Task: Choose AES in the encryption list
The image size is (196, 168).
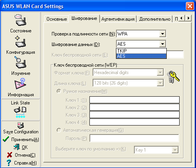Action: coord(141,56)
